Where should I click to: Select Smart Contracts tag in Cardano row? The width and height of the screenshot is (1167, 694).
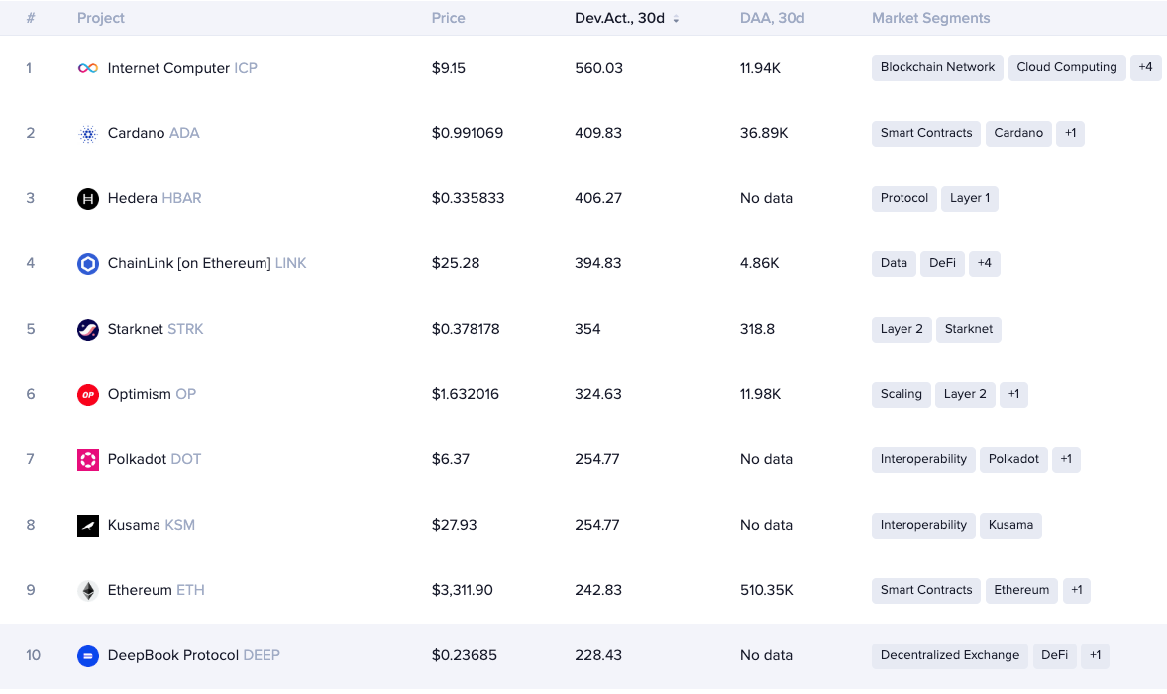[x=926, y=133]
